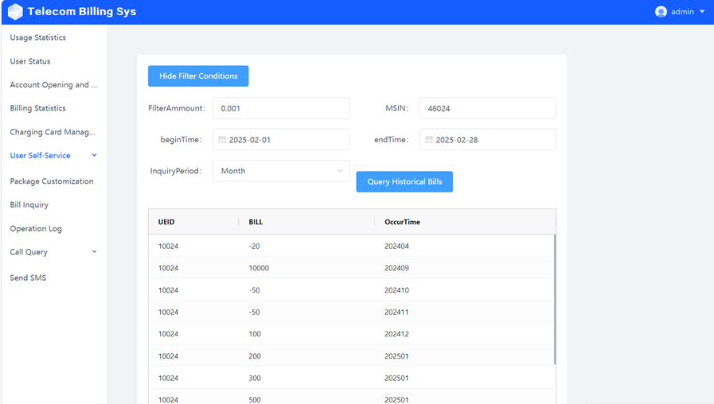Screen dimensions: 714x404
Task: Focus the MSIN text field
Action: pyautogui.click(x=487, y=108)
